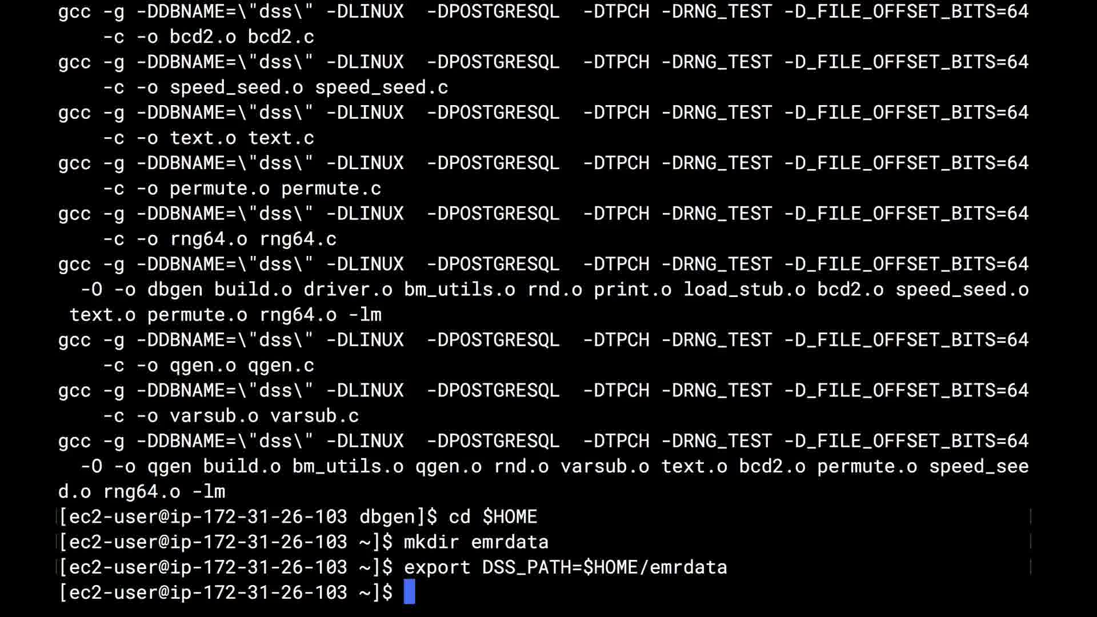1097x617 pixels.
Task: Click emrdata in the mkdir command
Action: (510, 542)
